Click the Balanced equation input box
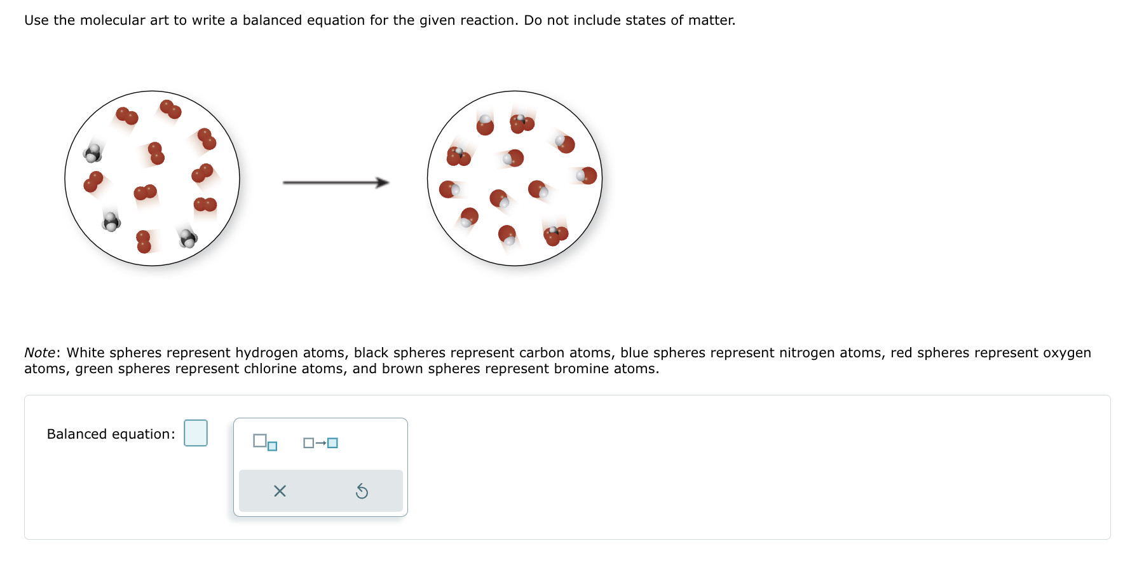Screen dimensions: 1130x576 pos(195,434)
